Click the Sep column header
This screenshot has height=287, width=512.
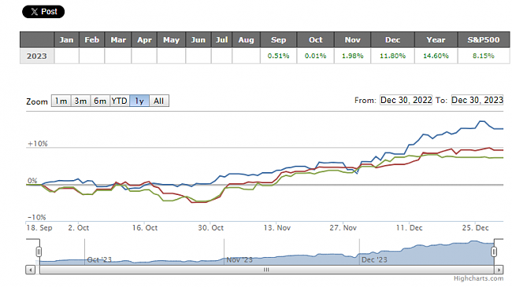point(279,40)
